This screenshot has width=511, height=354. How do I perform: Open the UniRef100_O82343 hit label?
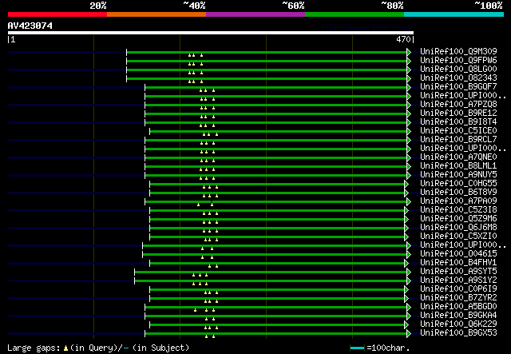tap(458, 78)
